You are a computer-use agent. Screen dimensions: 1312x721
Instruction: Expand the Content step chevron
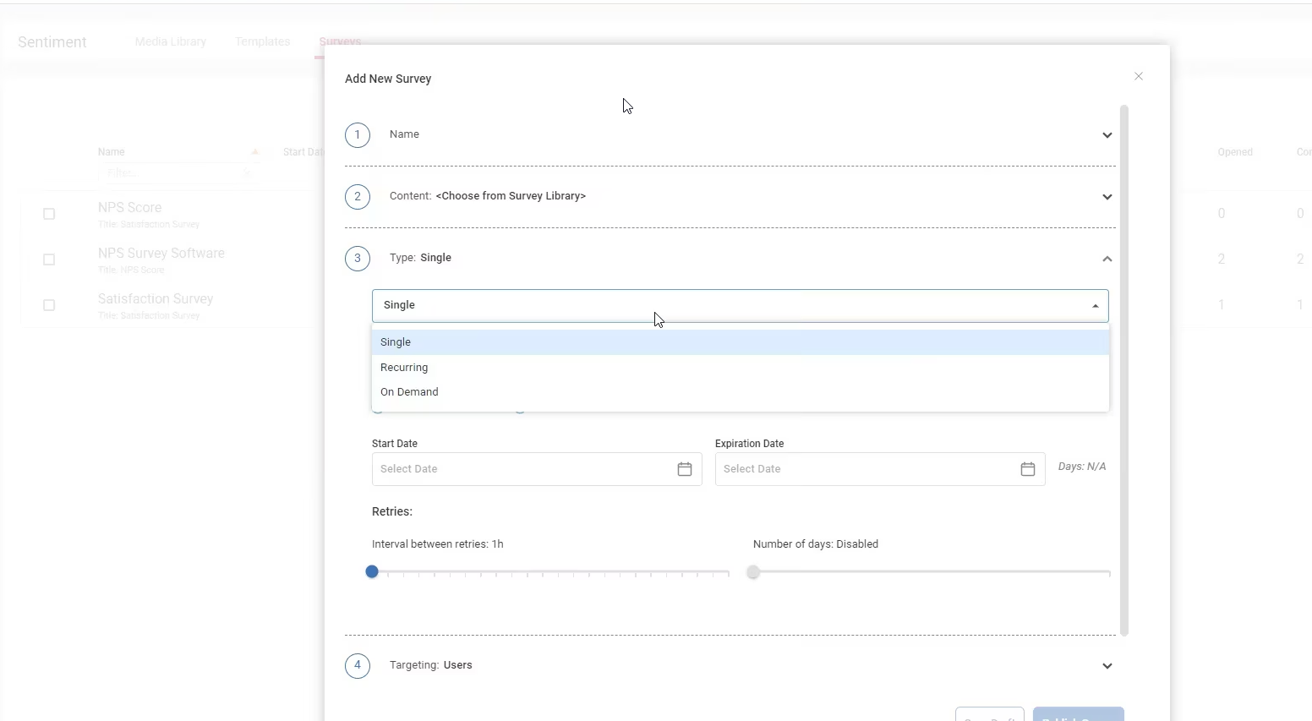(1107, 197)
